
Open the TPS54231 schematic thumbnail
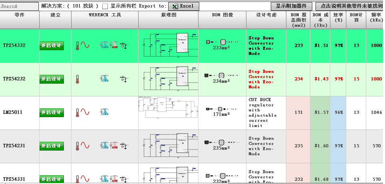(x=171, y=146)
